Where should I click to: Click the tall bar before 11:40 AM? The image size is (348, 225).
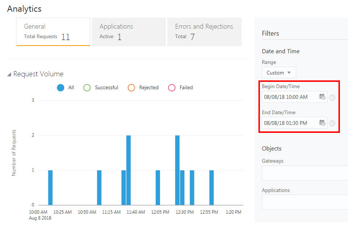tap(128, 170)
